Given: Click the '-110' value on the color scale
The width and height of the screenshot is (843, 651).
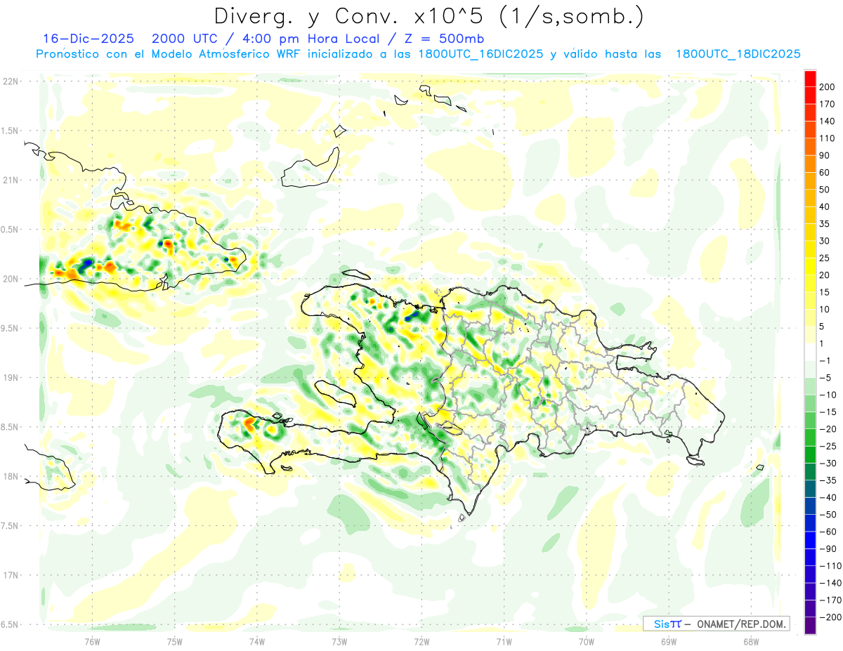Looking at the screenshot, I should coord(830,566).
